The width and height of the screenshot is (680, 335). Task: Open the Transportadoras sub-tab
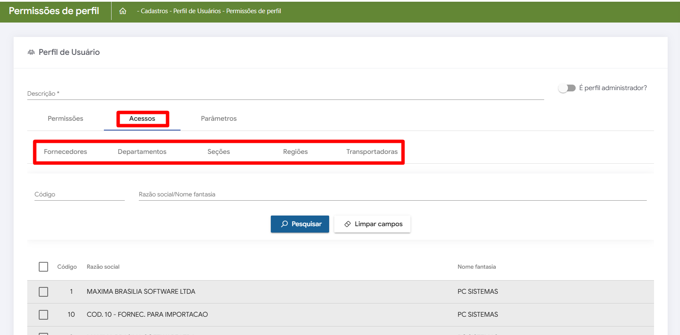372,152
